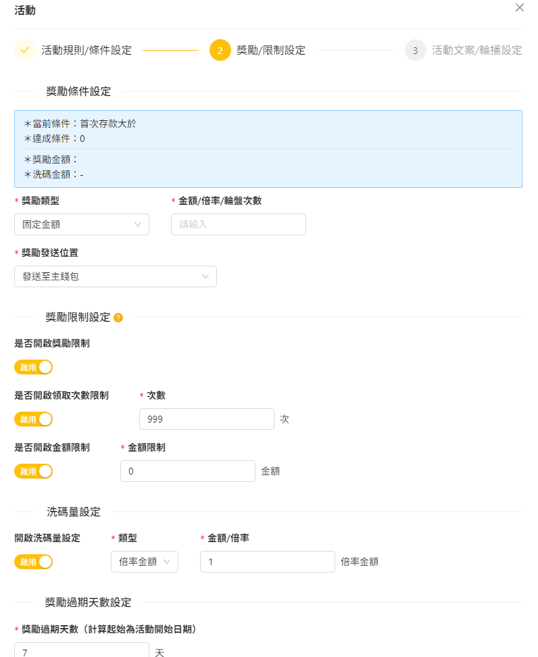Click the 金額/倍率/輪盤次數 input field
Image resolution: width=538 pixels, height=657 pixels.
[x=238, y=224]
